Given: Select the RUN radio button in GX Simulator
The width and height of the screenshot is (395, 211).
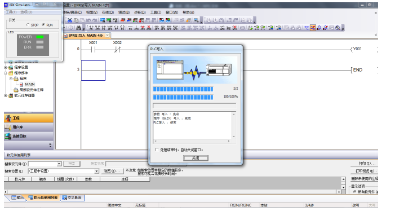Looking at the screenshot, I should (43, 25).
